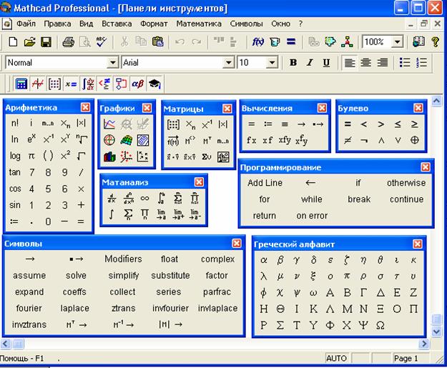Open the Symbolic keyword graduation cap palette
This screenshot has width=447, height=368.
[154, 84]
